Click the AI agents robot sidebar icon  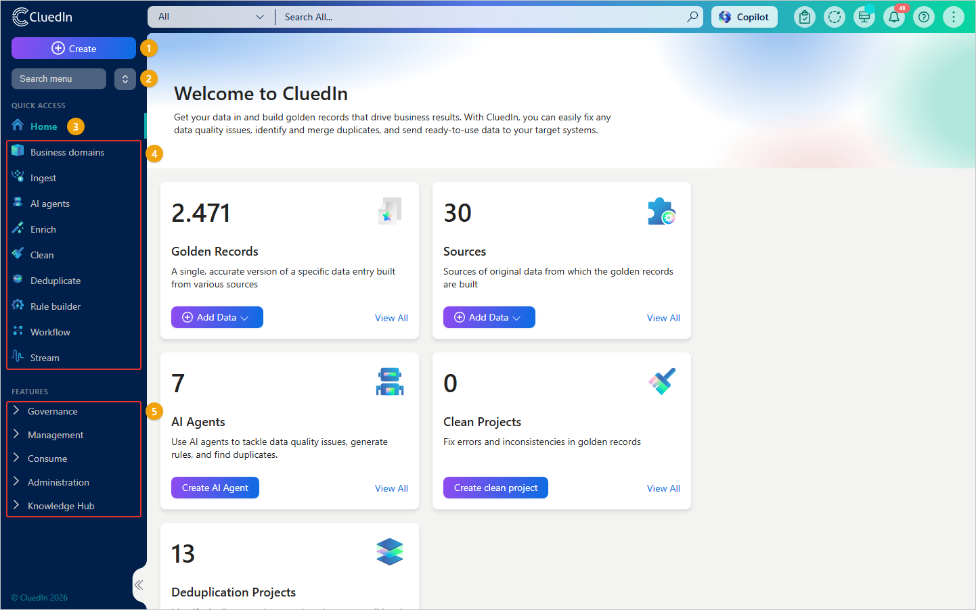(x=18, y=202)
